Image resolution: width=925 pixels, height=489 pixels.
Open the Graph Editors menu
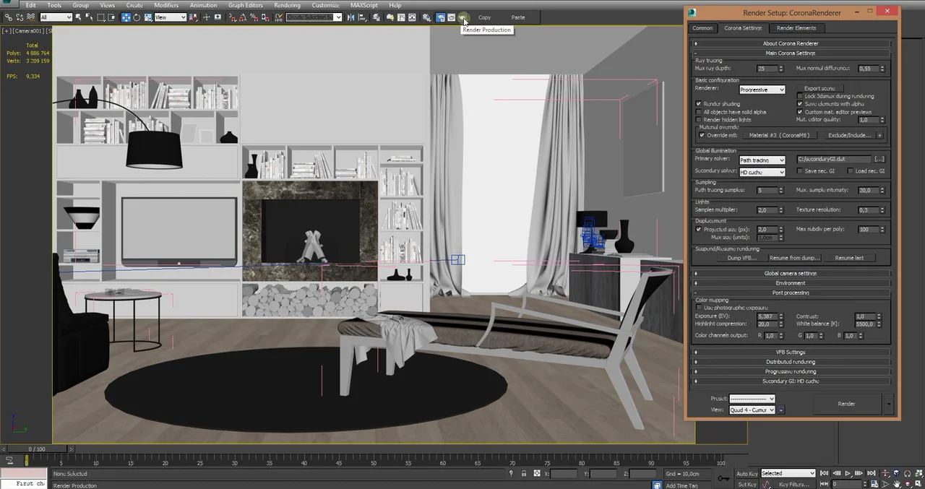tap(246, 5)
